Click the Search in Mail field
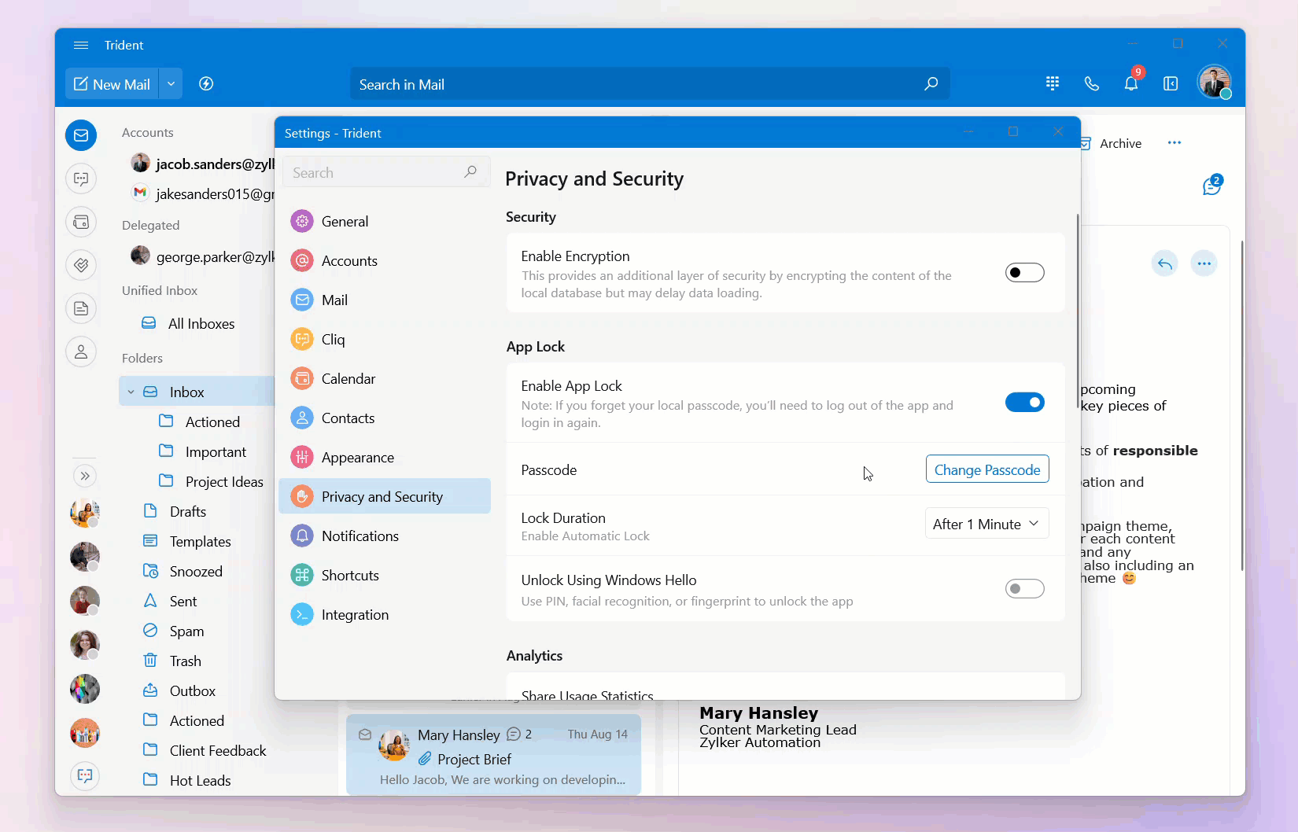Viewport: 1298px width, 832px height. 650,84
